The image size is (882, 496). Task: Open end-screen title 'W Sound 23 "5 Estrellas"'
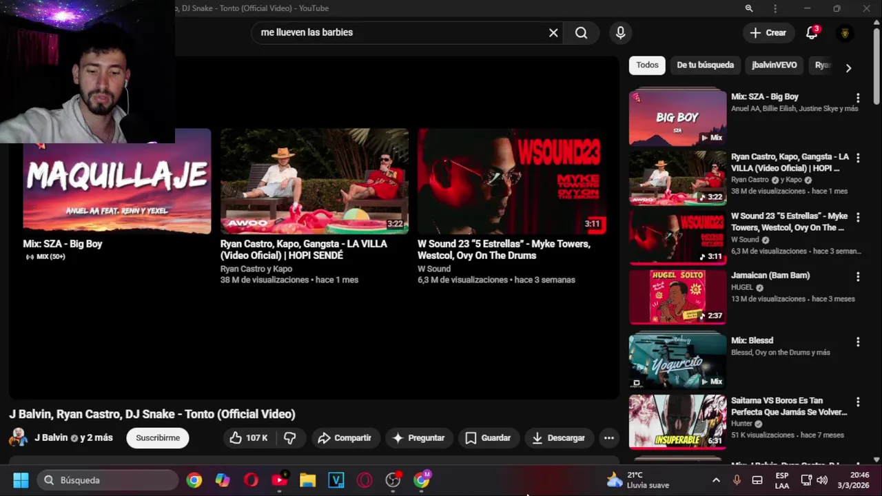tap(504, 249)
